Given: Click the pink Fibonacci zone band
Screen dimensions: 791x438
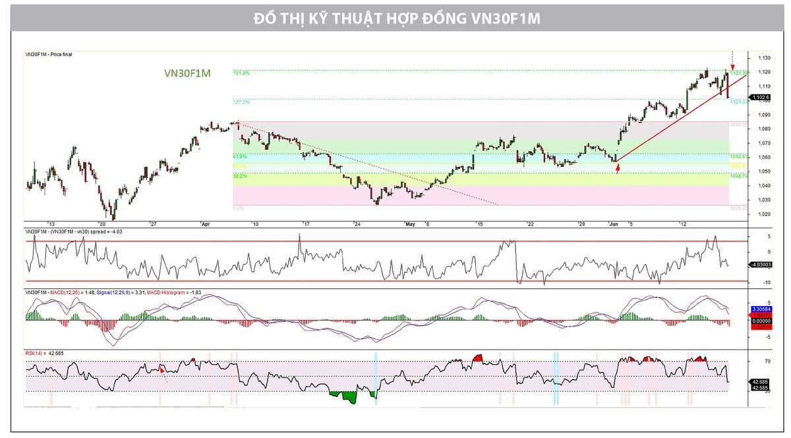Looking at the screenshot, I should click(x=481, y=195).
